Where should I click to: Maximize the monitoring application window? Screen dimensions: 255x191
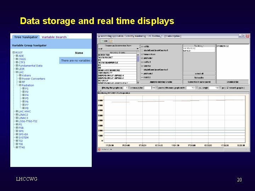(x=244, y=36)
